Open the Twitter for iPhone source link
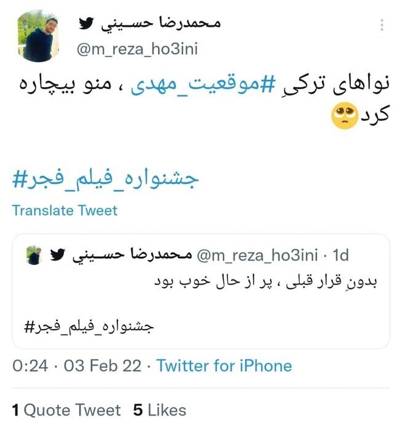The height and width of the screenshot is (426, 397). coord(224,366)
